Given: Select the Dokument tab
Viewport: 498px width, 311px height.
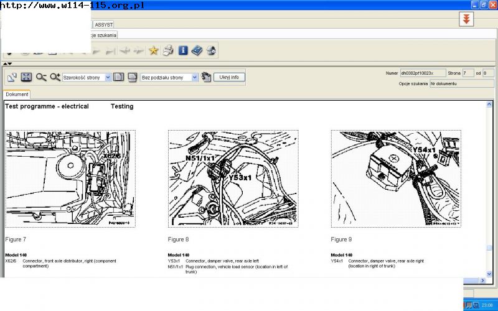Looking at the screenshot, I should pos(17,95).
